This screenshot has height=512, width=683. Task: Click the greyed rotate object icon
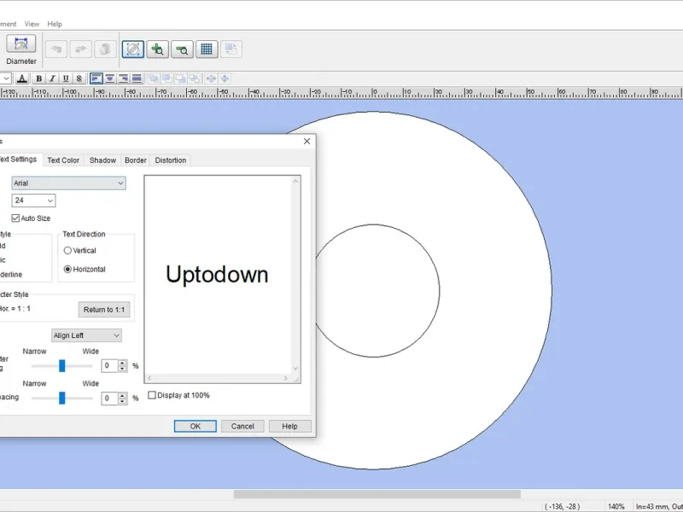(x=231, y=49)
